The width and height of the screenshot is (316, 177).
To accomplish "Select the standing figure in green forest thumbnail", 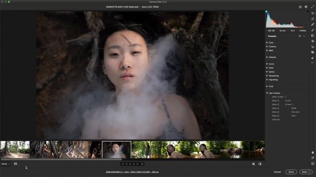I will click(146, 149).
